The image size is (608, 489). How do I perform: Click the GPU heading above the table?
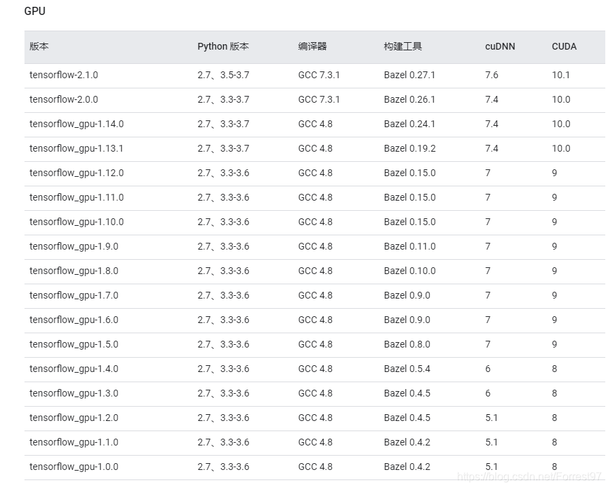[x=35, y=12]
